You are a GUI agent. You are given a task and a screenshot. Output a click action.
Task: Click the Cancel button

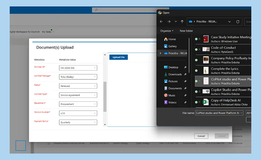tap(201, 136)
